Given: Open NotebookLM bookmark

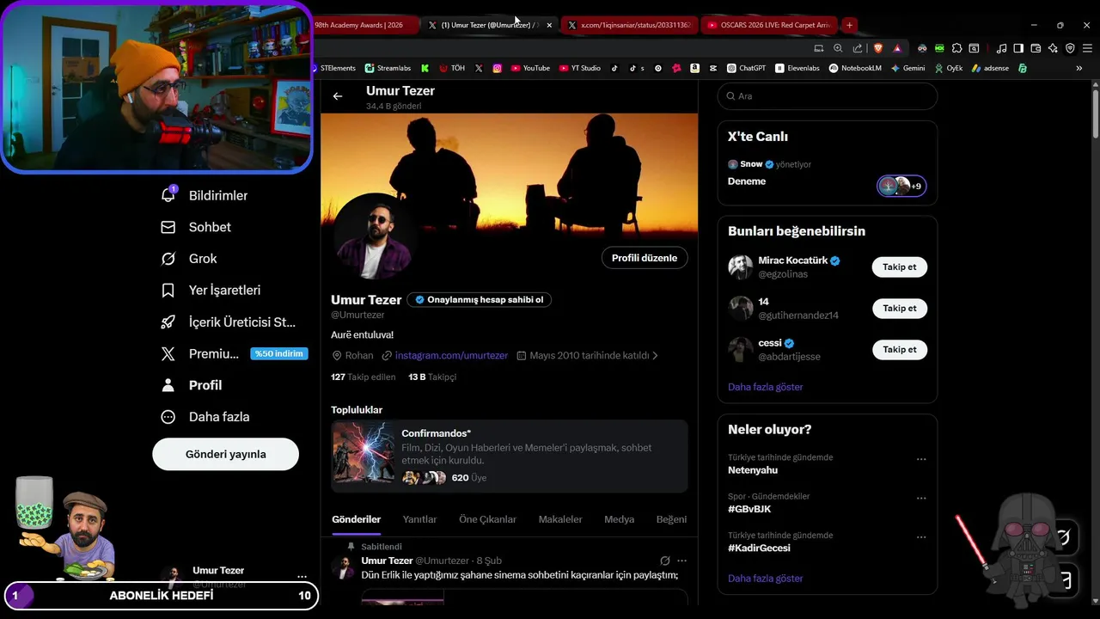Looking at the screenshot, I should pos(855,68).
